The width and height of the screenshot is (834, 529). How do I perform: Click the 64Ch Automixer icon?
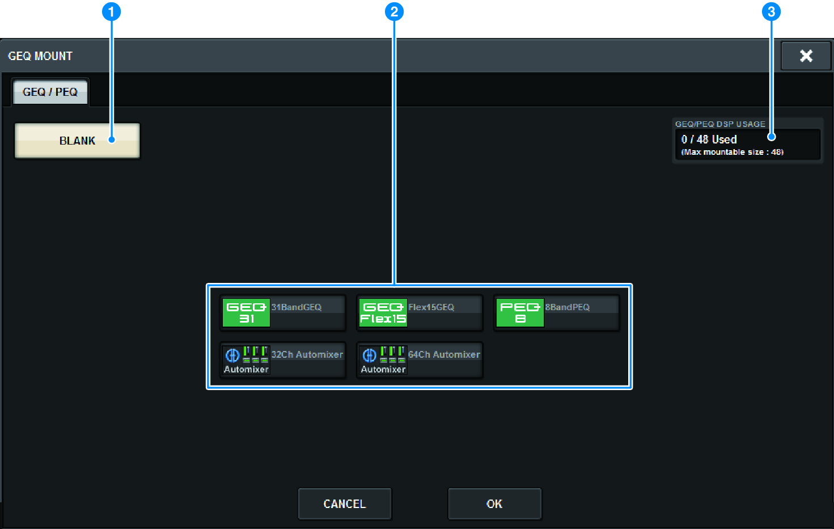click(383, 360)
